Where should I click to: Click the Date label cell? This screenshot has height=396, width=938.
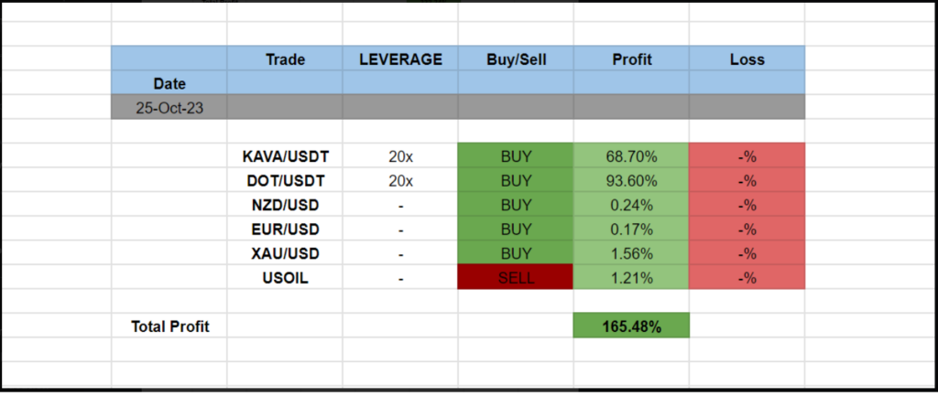click(169, 83)
